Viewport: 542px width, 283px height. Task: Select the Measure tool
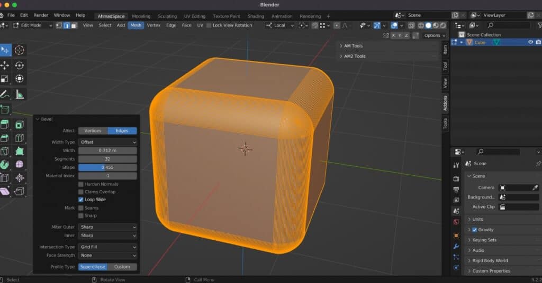click(20, 95)
